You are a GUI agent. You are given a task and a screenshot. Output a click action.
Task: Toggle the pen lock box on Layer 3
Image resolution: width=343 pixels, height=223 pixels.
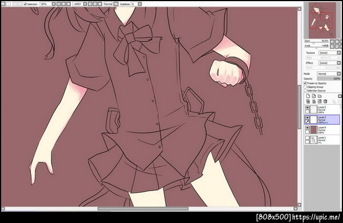[308, 121]
